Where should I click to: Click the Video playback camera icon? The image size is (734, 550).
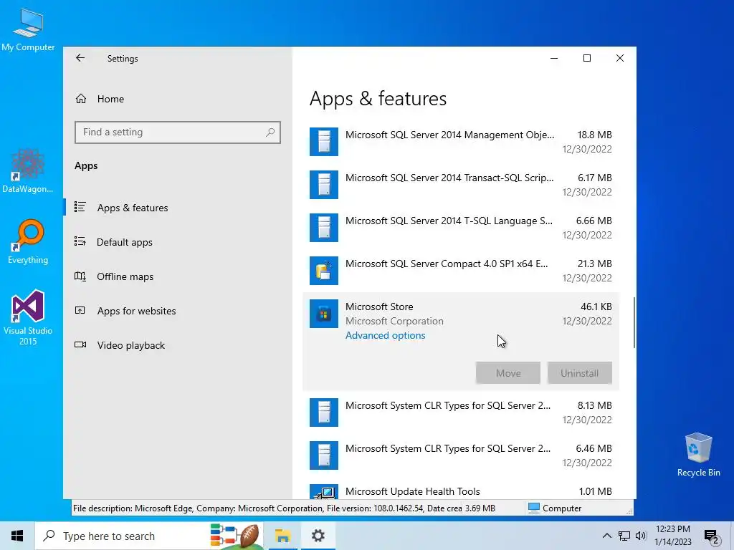point(80,344)
